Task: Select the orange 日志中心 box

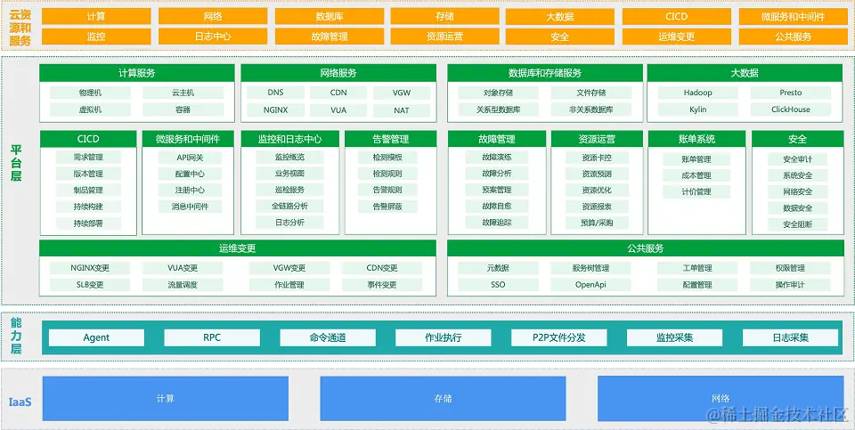Action: coord(213,37)
